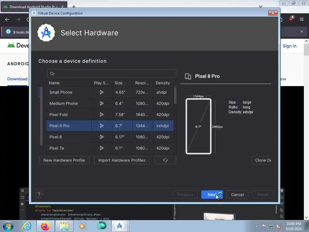Click the Play Store icon for Pixel 7a

pos(101,148)
